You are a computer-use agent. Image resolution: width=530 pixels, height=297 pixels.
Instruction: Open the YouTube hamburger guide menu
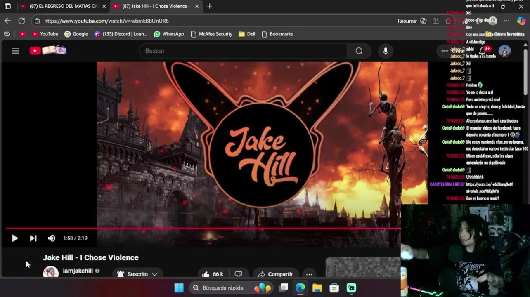(x=15, y=51)
